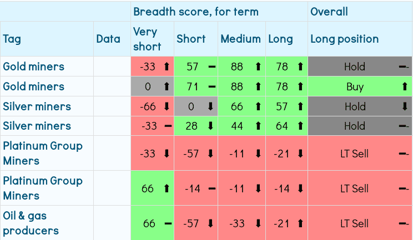Screen dimensions: 413x240
Task: Click the green Buy cell
Action: pyautogui.click(x=355, y=86)
